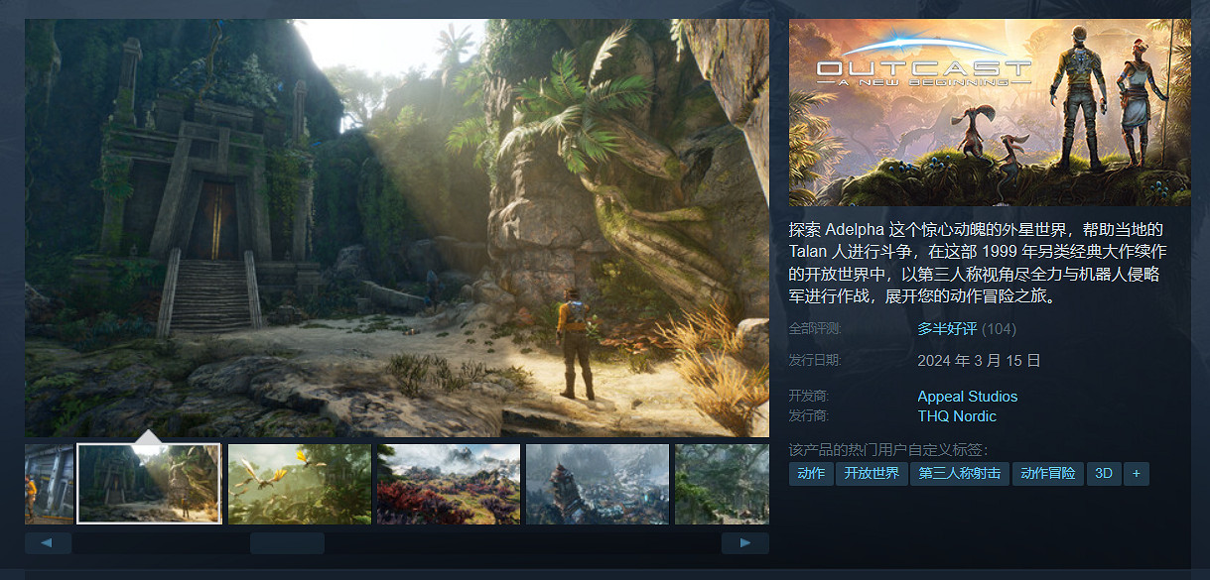Image resolution: width=1210 pixels, height=580 pixels.
Task: Browse the 第三人称射击 tag
Action: [959, 474]
